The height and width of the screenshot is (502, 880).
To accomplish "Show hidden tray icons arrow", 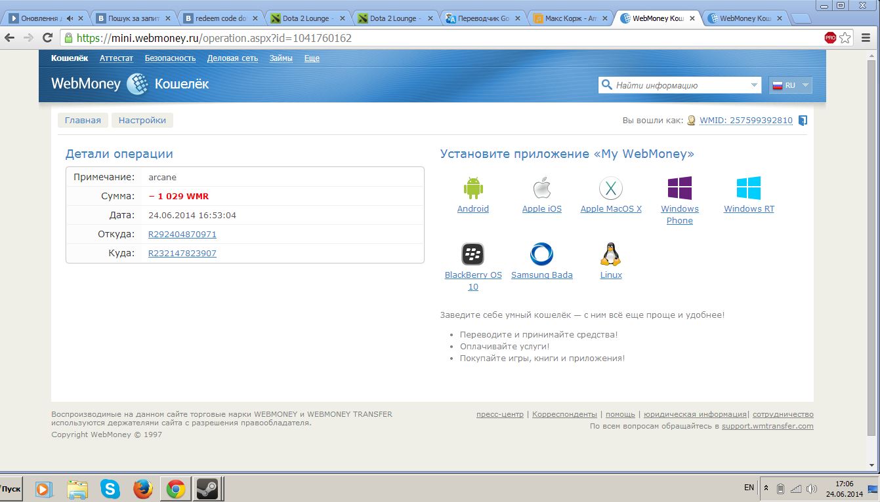I will [766, 488].
